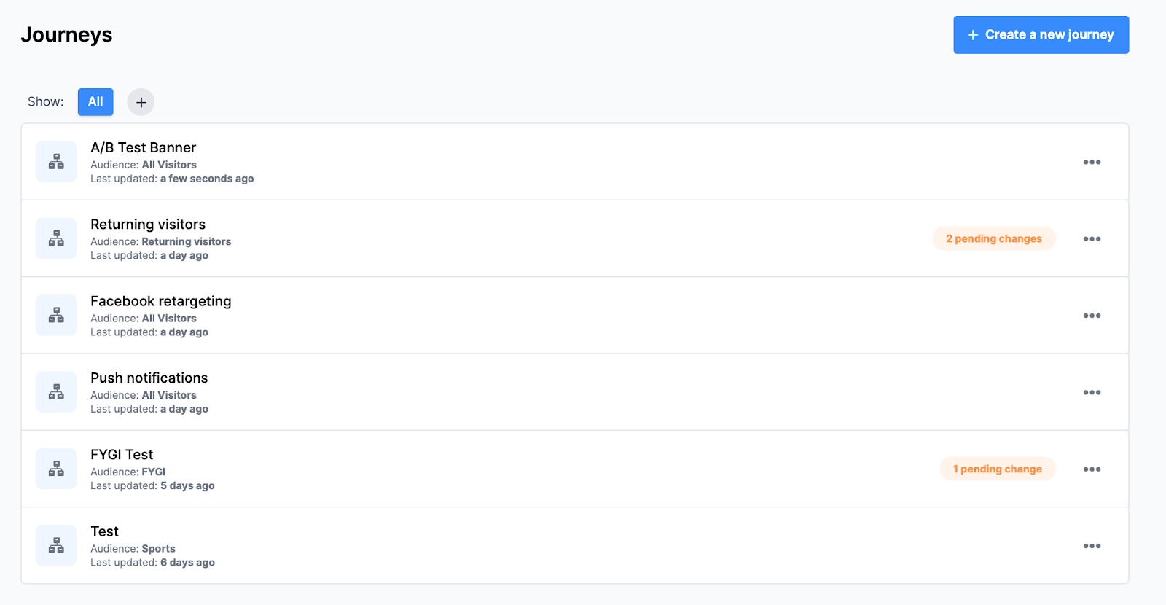Open the Facebook retargeting journey title

[x=161, y=301]
